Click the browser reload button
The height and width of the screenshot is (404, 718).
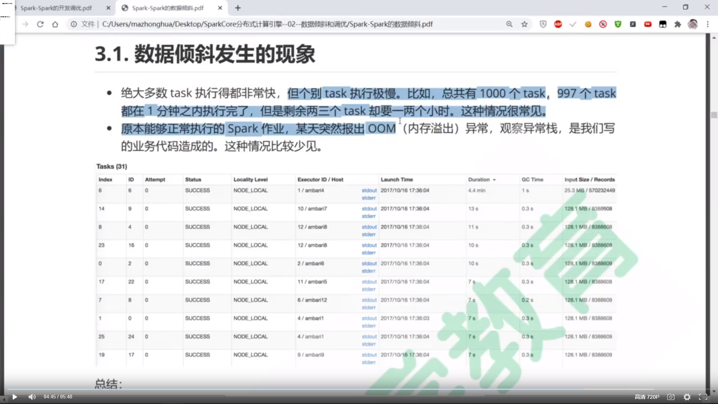coord(40,24)
